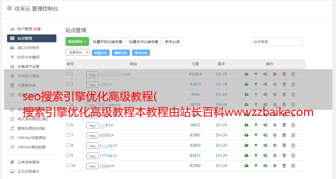Screen dimensions: 336x179
Task: Click the 移动分组 button
Action: (x=141, y=53)
